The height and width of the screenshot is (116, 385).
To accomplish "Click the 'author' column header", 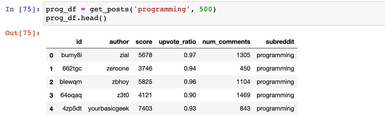I will pyautogui.click(x=119, y=42).
